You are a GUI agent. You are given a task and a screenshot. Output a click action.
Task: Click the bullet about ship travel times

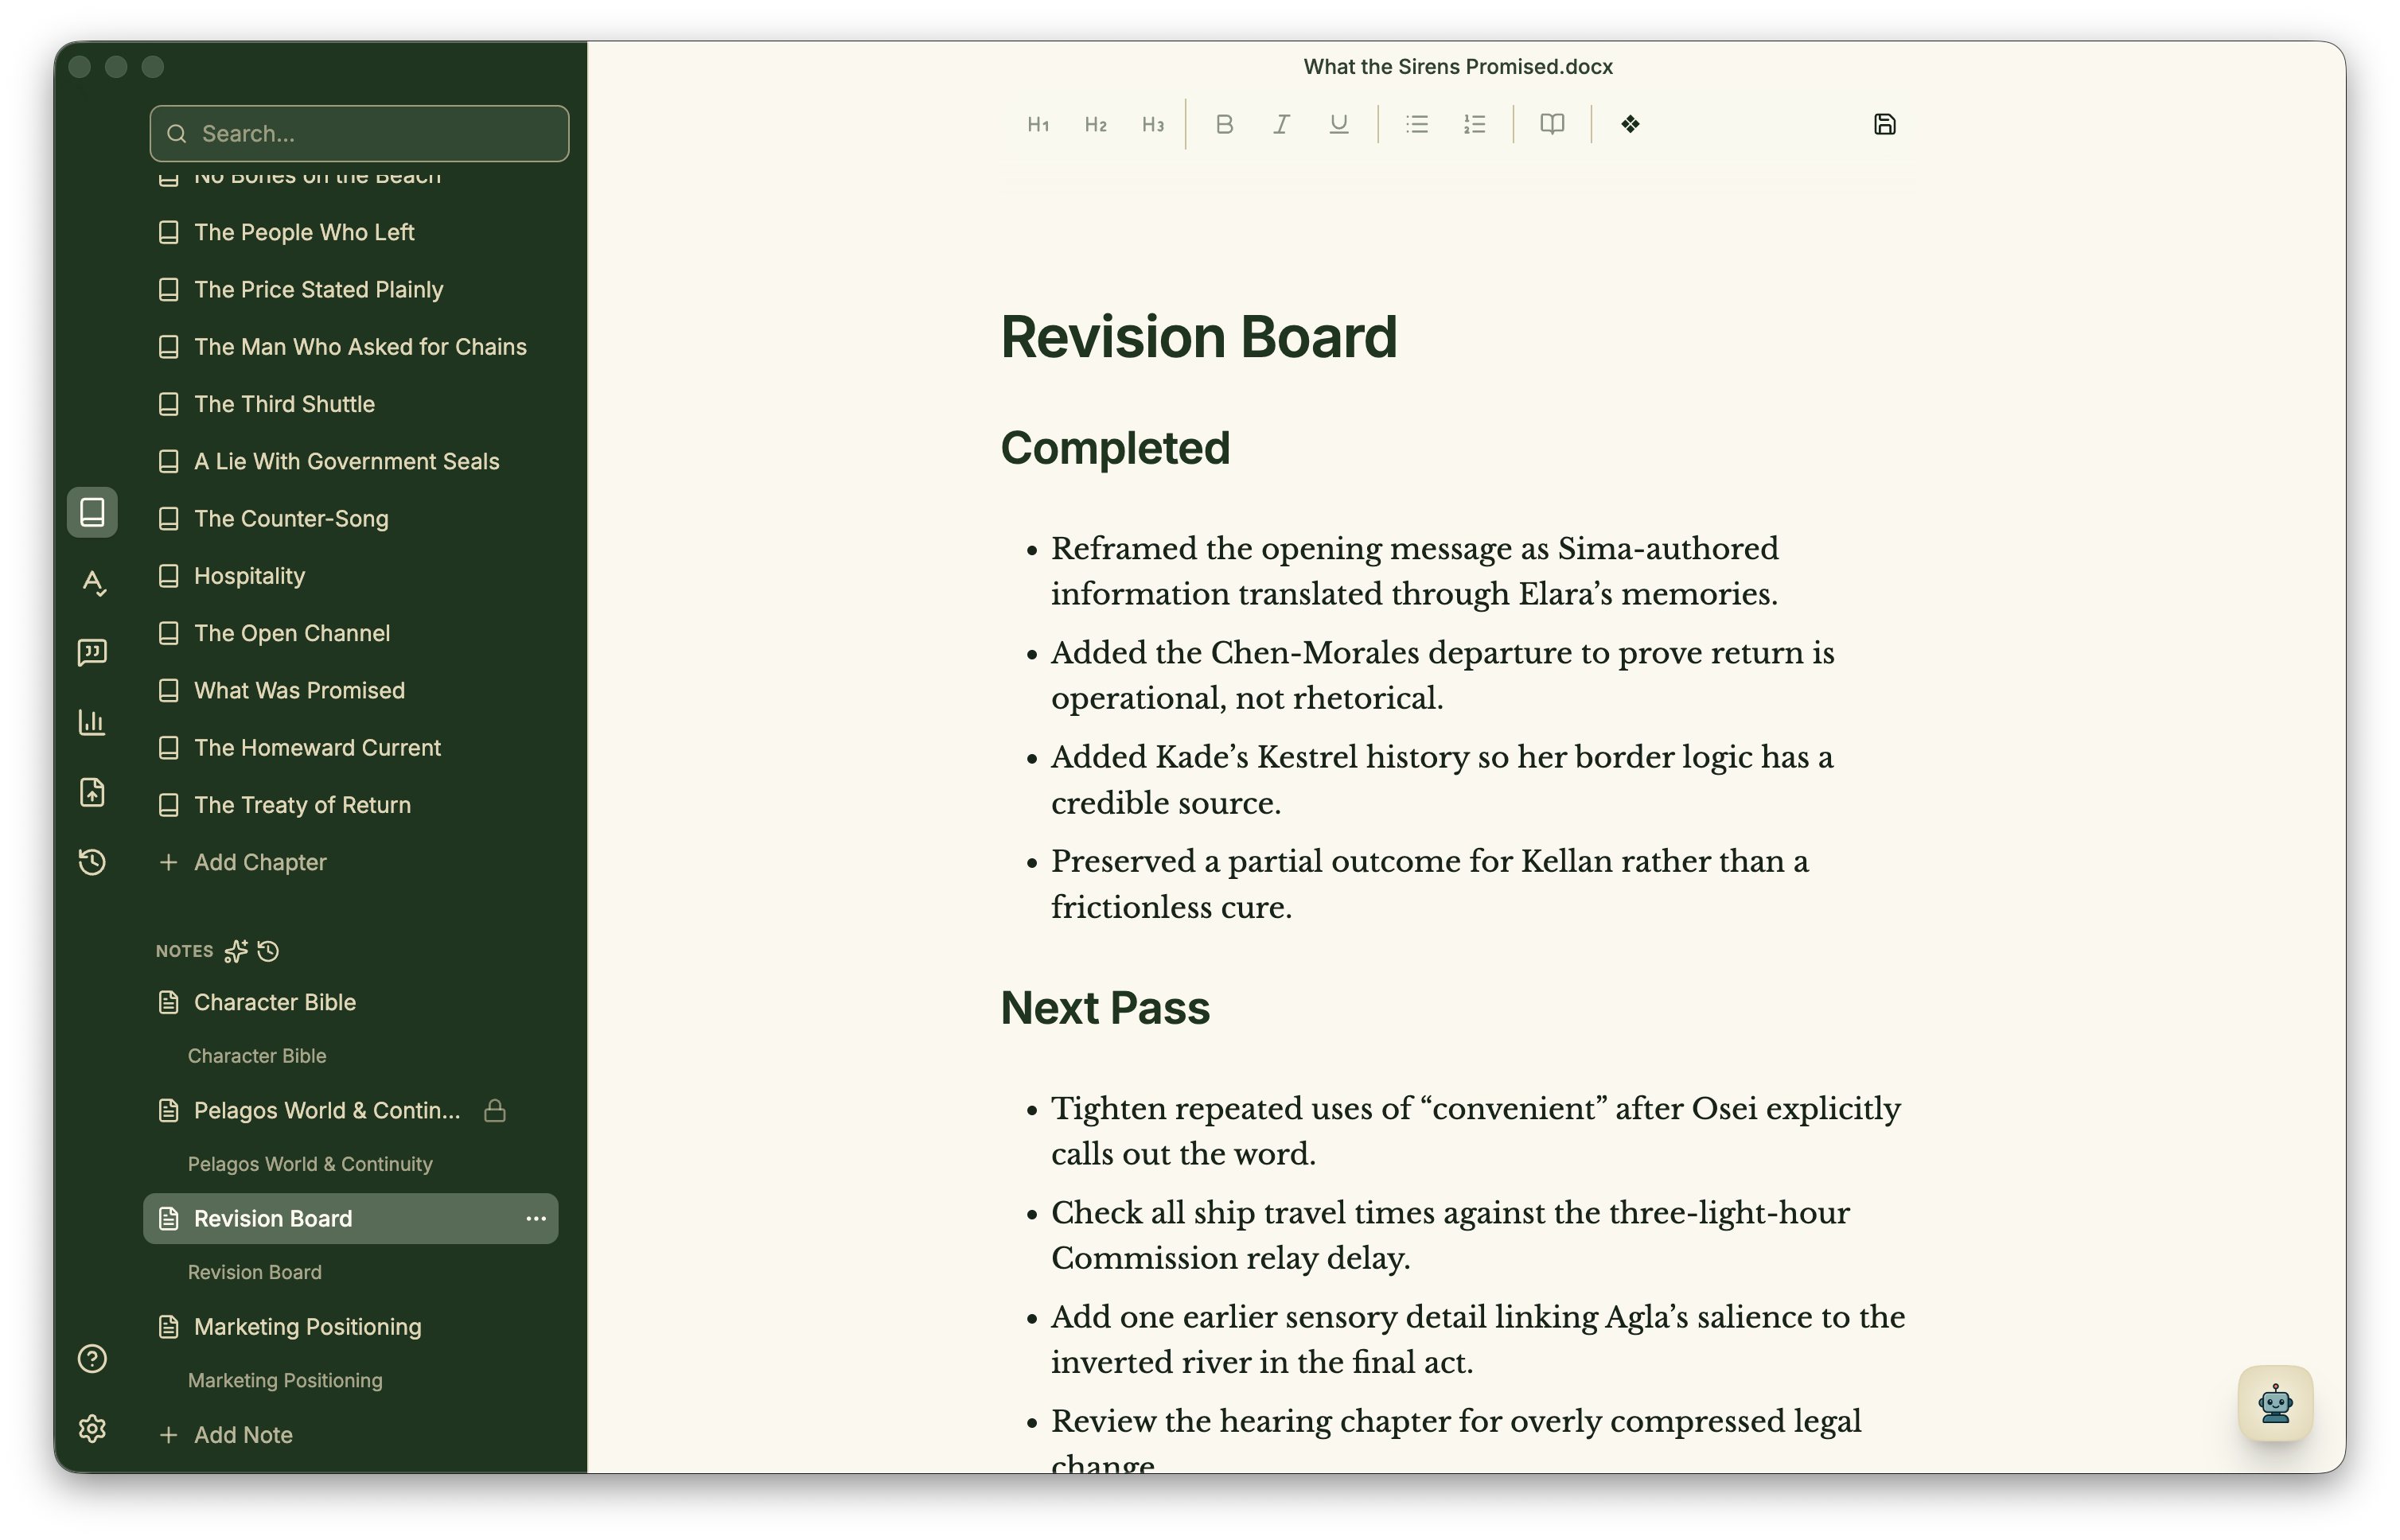(x=1450, y=1235)
